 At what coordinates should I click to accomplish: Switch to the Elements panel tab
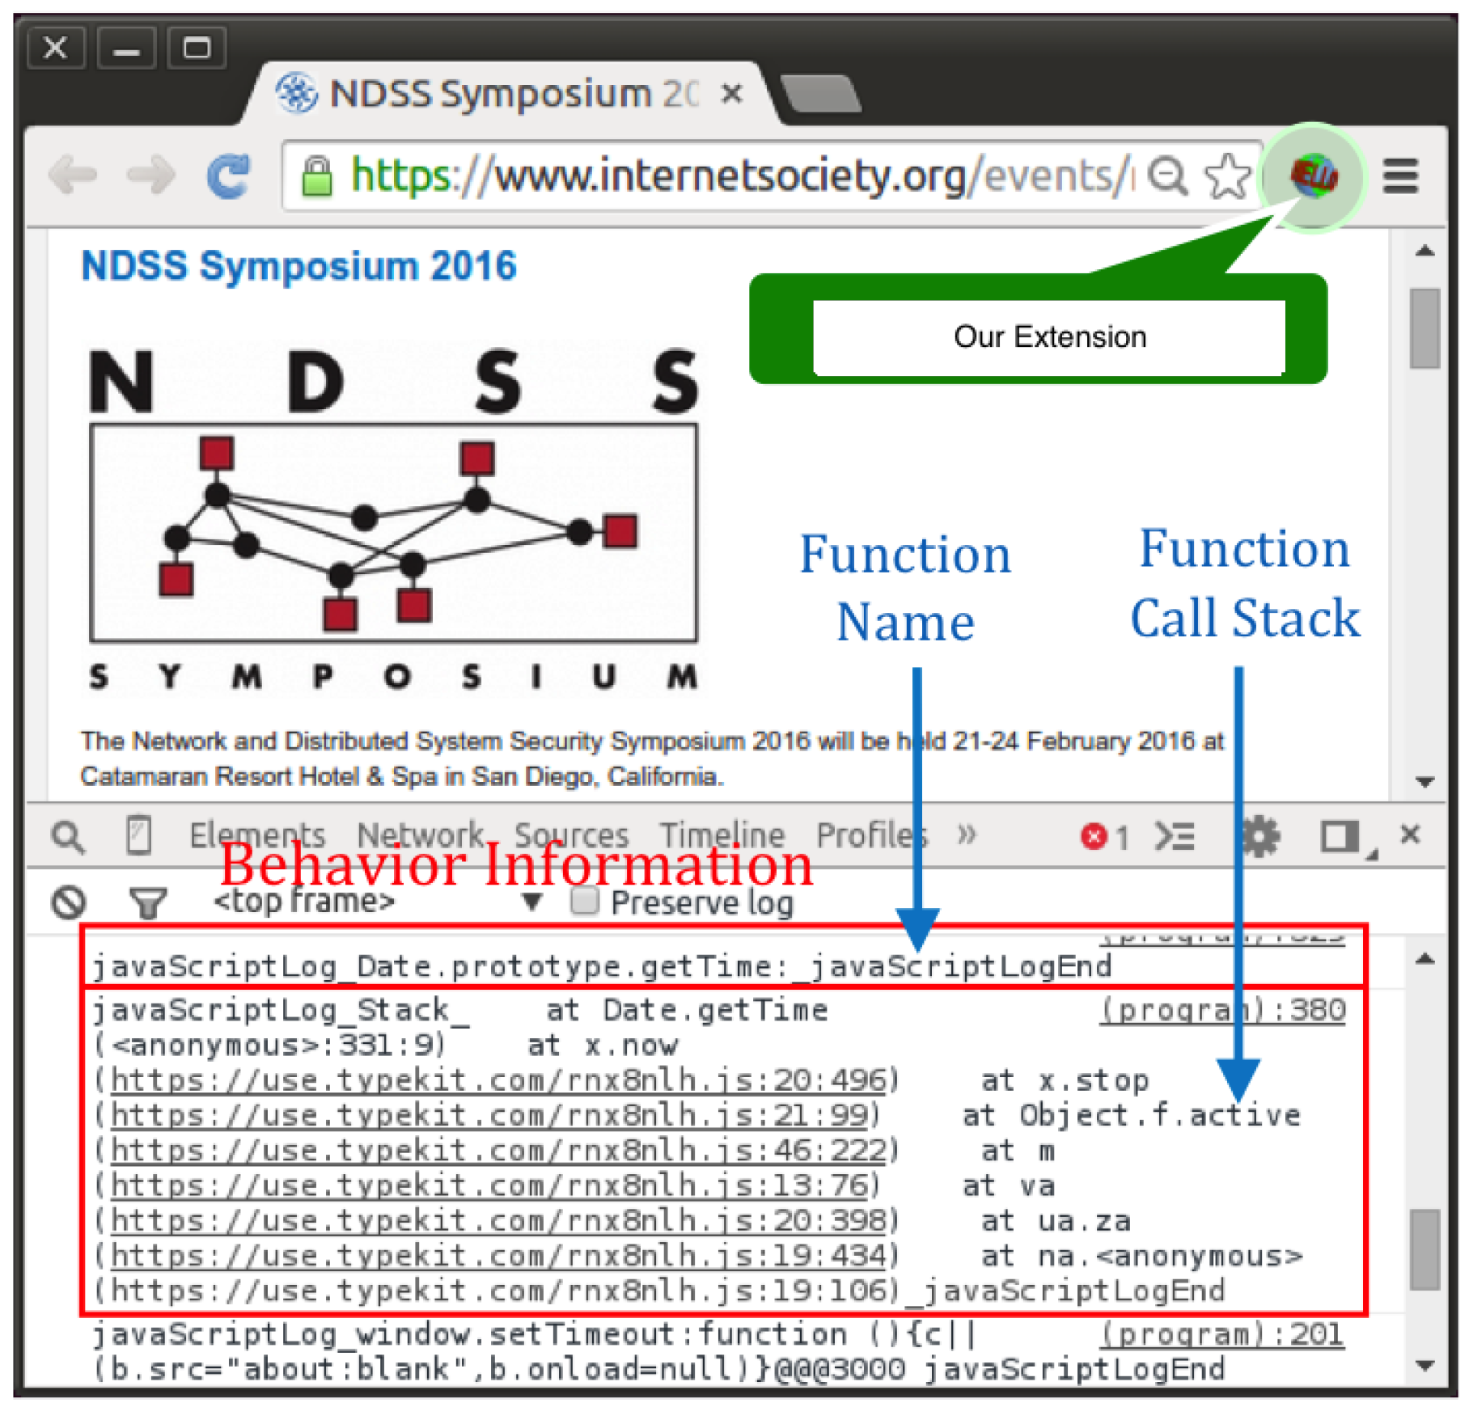257,834
